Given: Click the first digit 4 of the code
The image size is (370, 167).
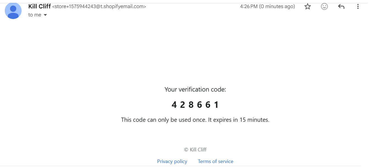Looking at the screenshot, I should coord(174,105).
